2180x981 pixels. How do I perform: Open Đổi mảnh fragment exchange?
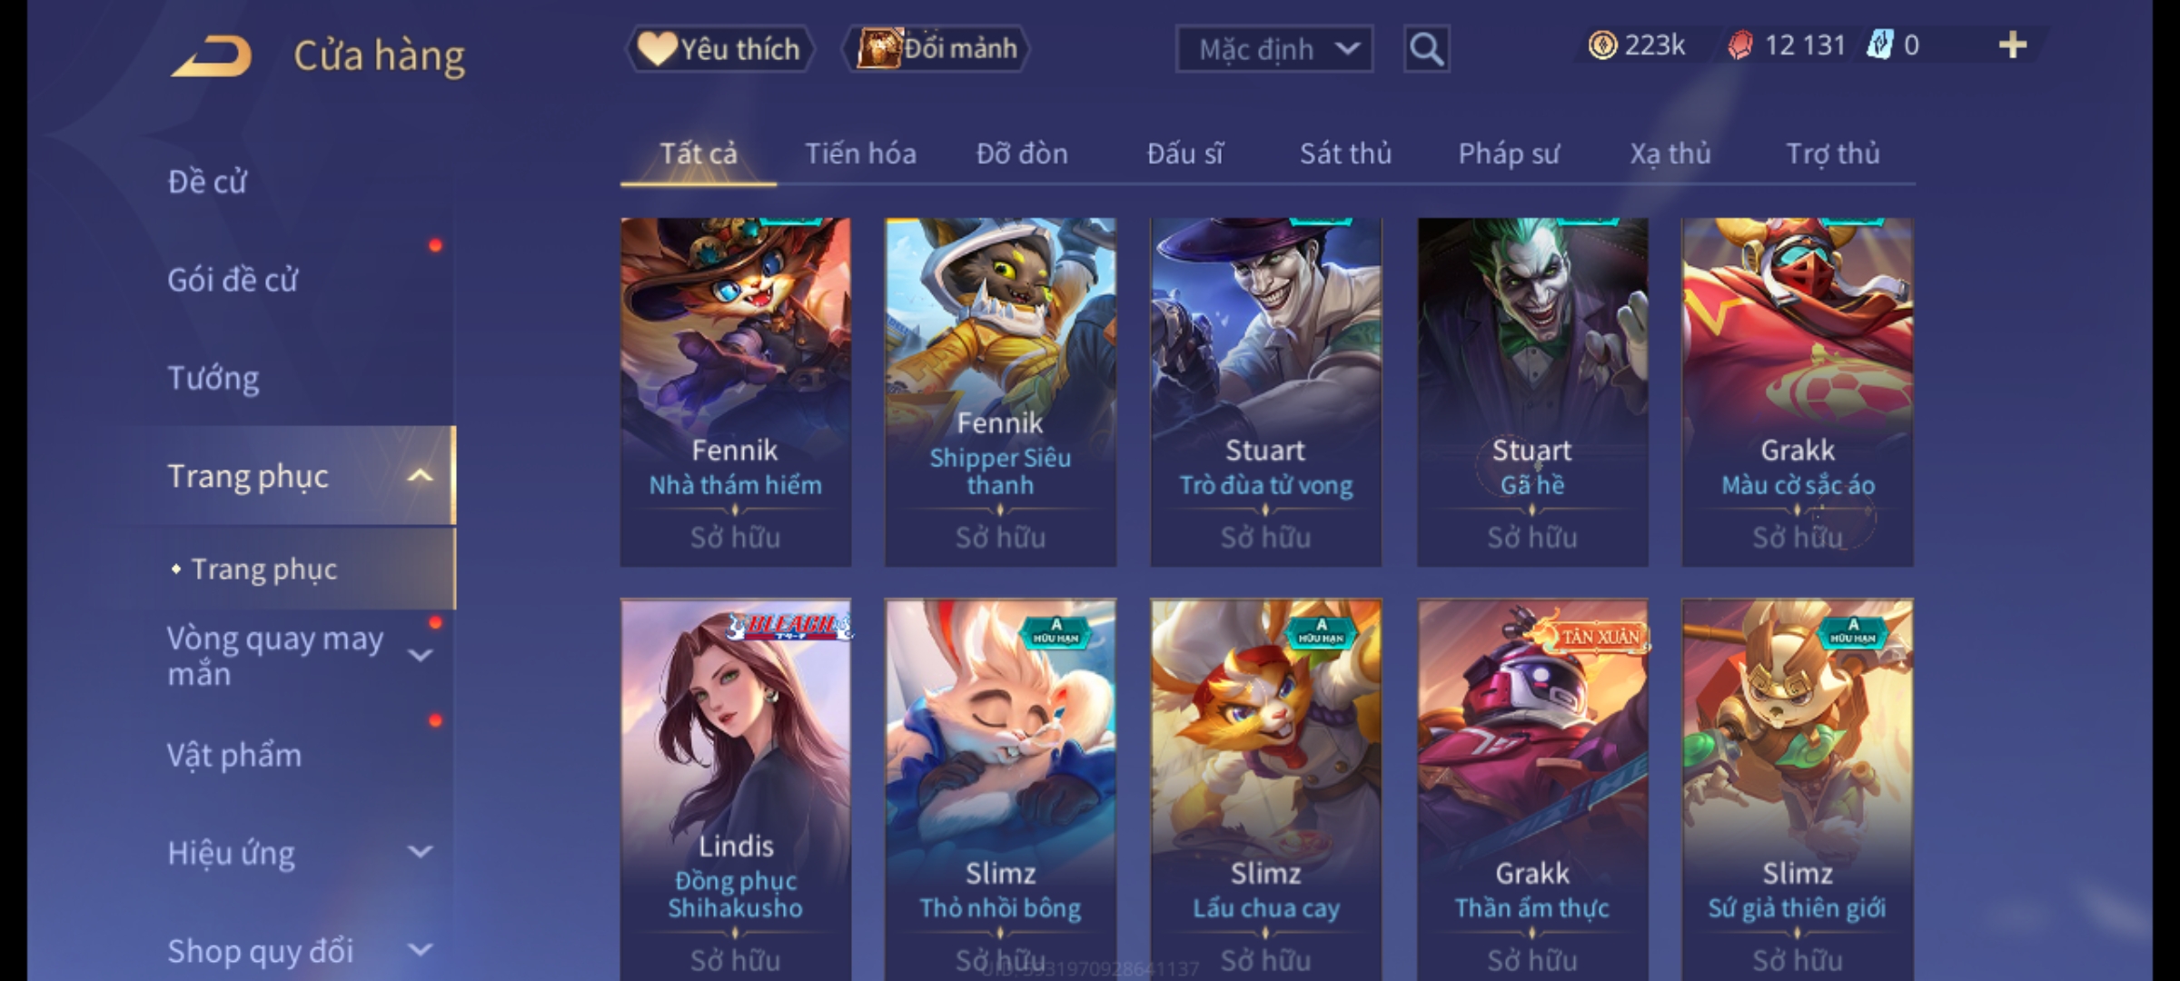click(x=936, y=49)
